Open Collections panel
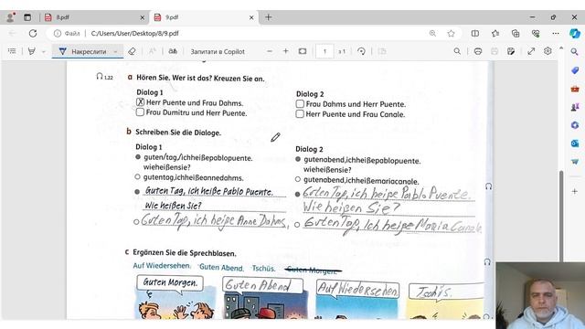585x329 pixels. pyautogui.click(x=516, y=34)
